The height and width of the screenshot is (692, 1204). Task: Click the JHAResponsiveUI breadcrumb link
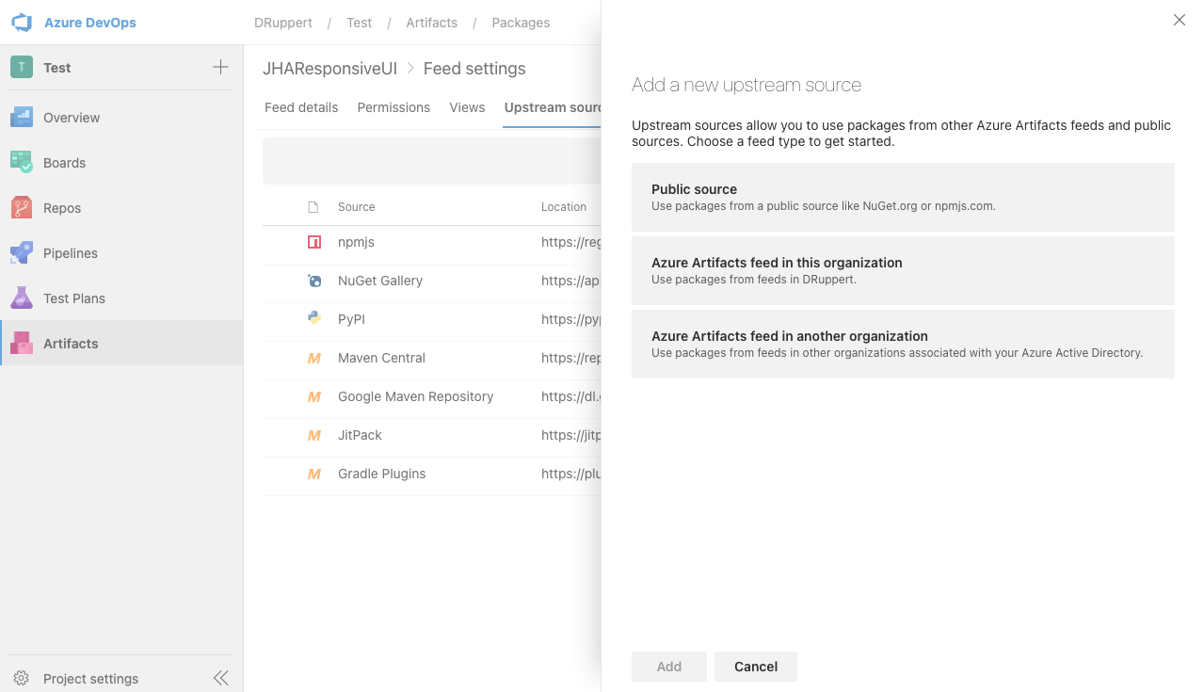pos(329,69)
